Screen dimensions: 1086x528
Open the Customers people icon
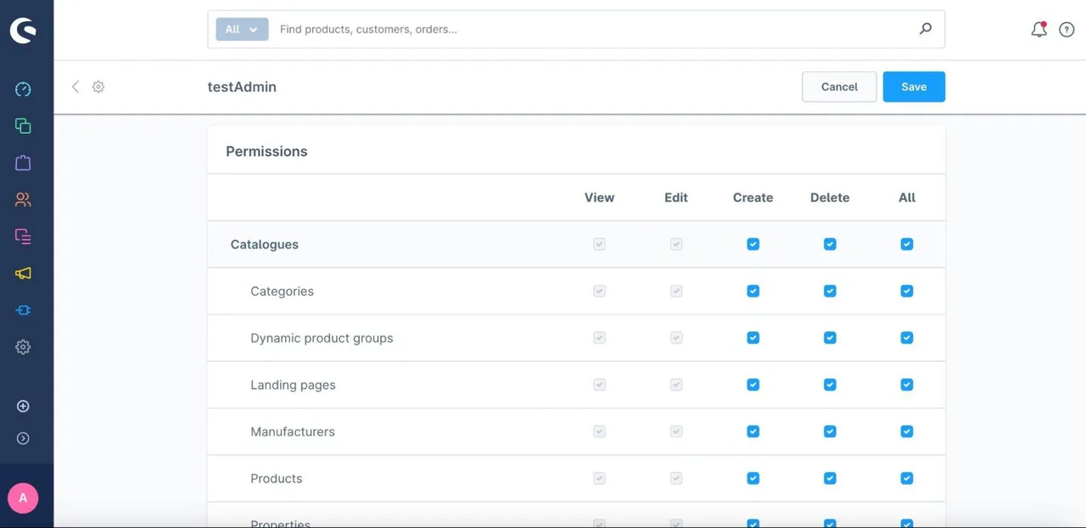point(23,199)
